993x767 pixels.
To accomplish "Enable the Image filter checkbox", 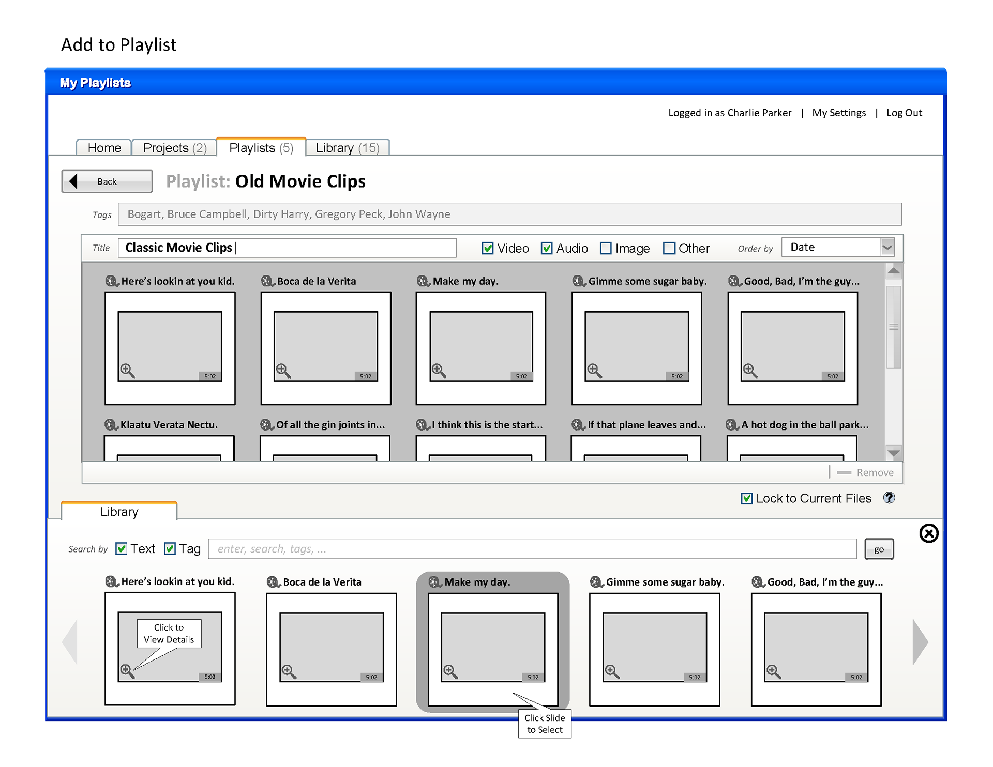I will coord(606,248).
